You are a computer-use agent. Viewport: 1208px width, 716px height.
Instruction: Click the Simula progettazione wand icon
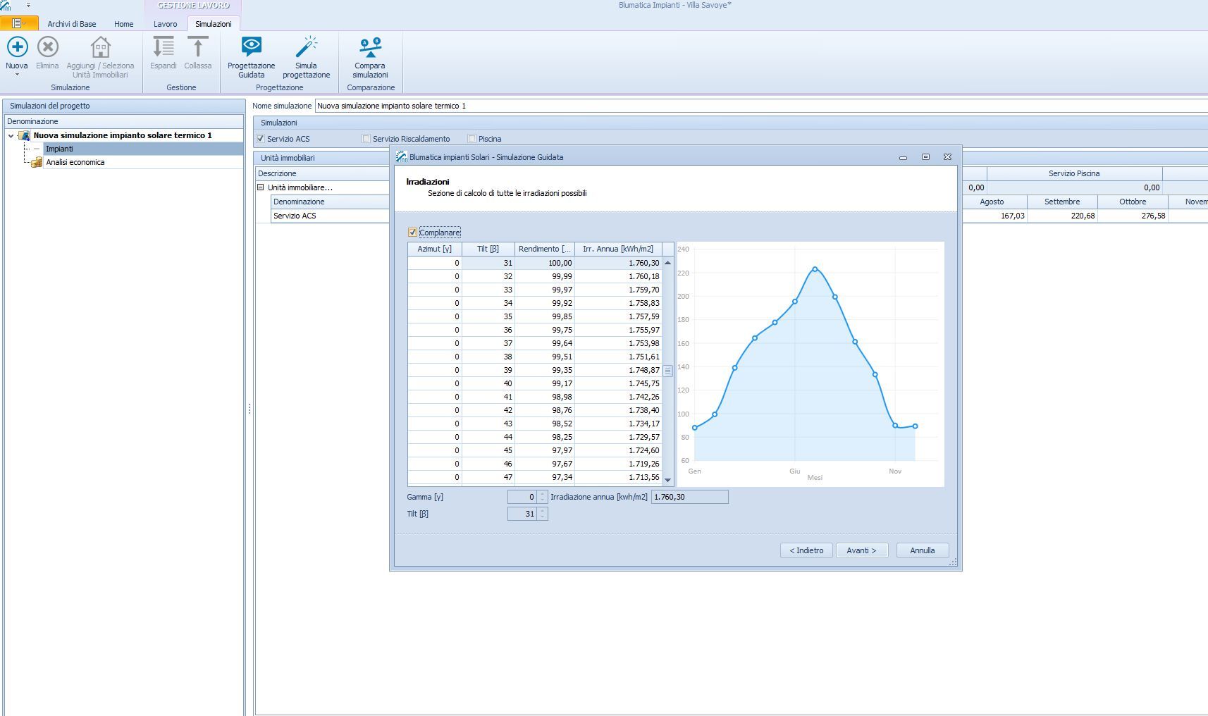306,48
